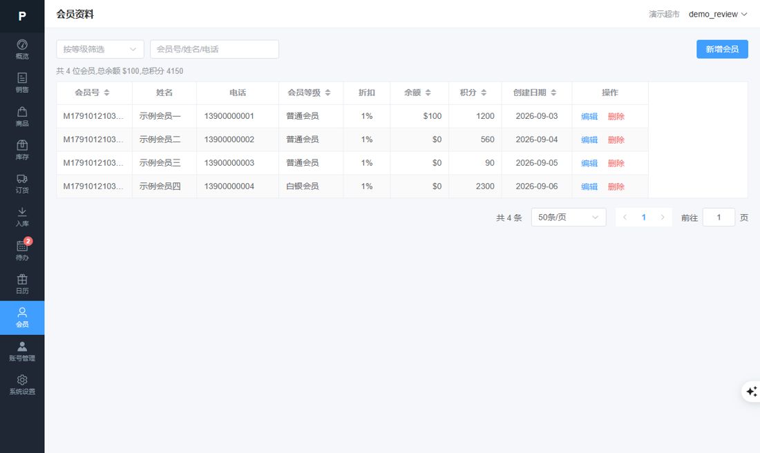Open the AI sparkle assistant button
Image resolution: width=760 pixels, height=453 pixels.
pyautogui.click(x=751, y=391)
